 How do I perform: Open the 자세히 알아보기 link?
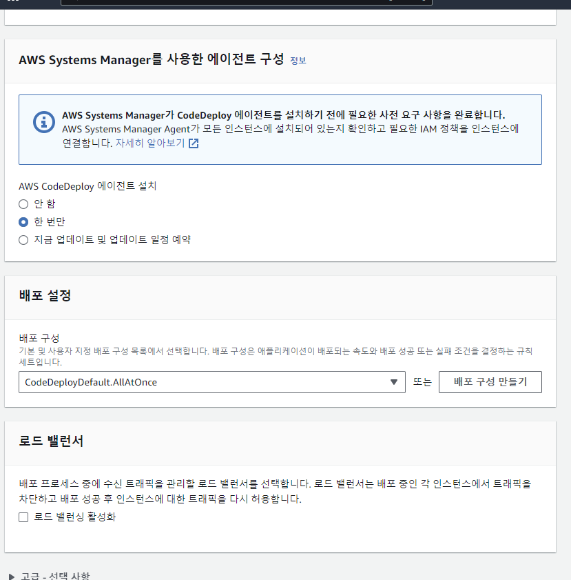click(150, 143)
